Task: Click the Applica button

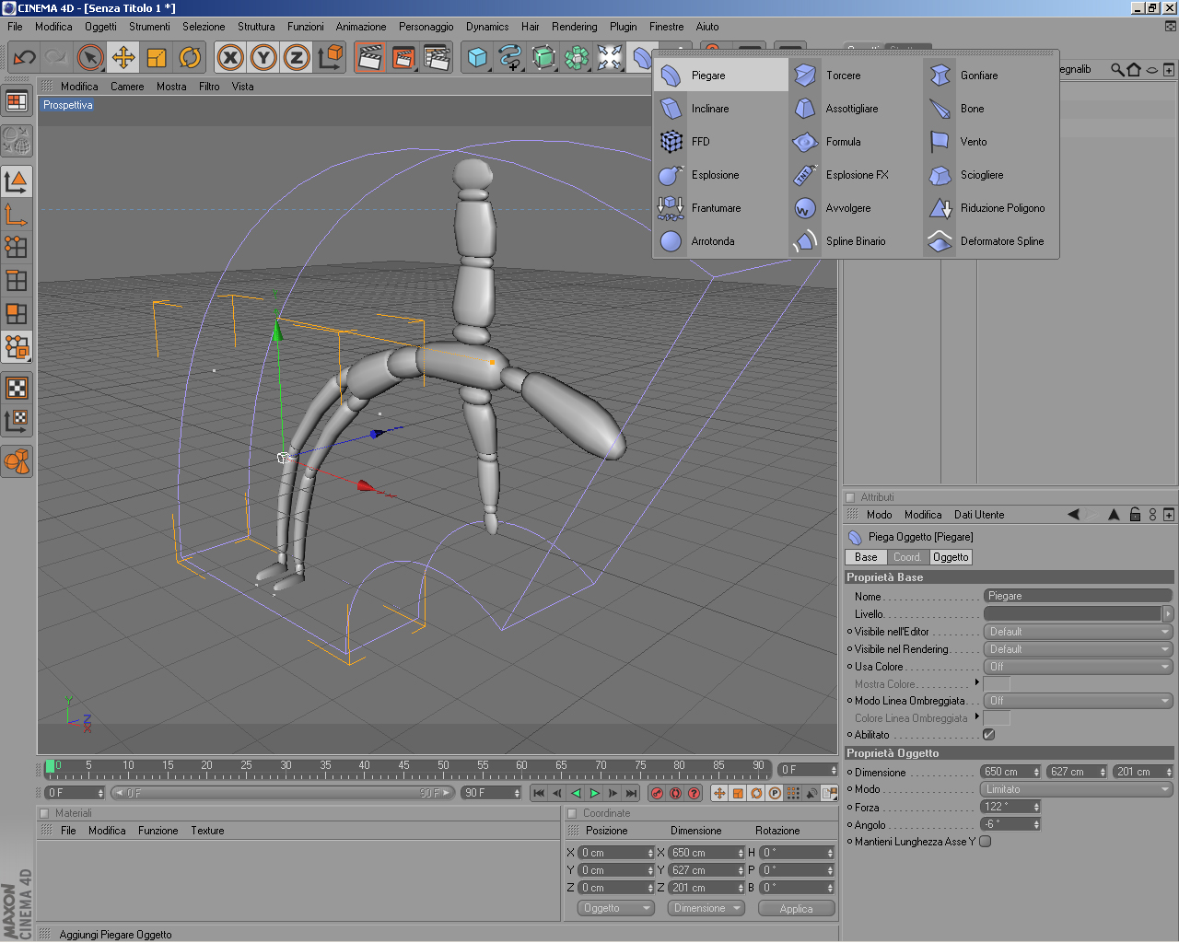Action: (x=796, y=908)
